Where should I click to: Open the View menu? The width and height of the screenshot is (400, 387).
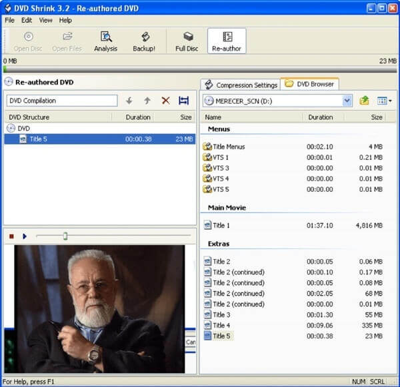click(x=45, y=21)
